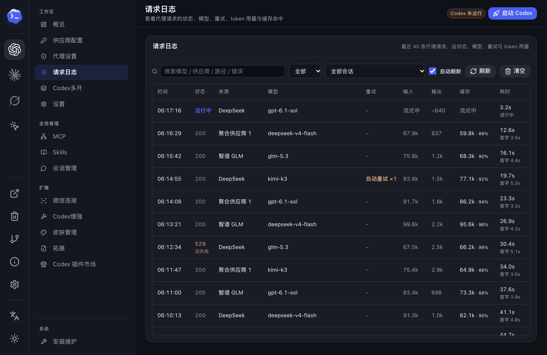The width and height of the screenshot is (547, 355).
Task: Select the OpenAI Codex icon in rail
Action: point(14,49)
